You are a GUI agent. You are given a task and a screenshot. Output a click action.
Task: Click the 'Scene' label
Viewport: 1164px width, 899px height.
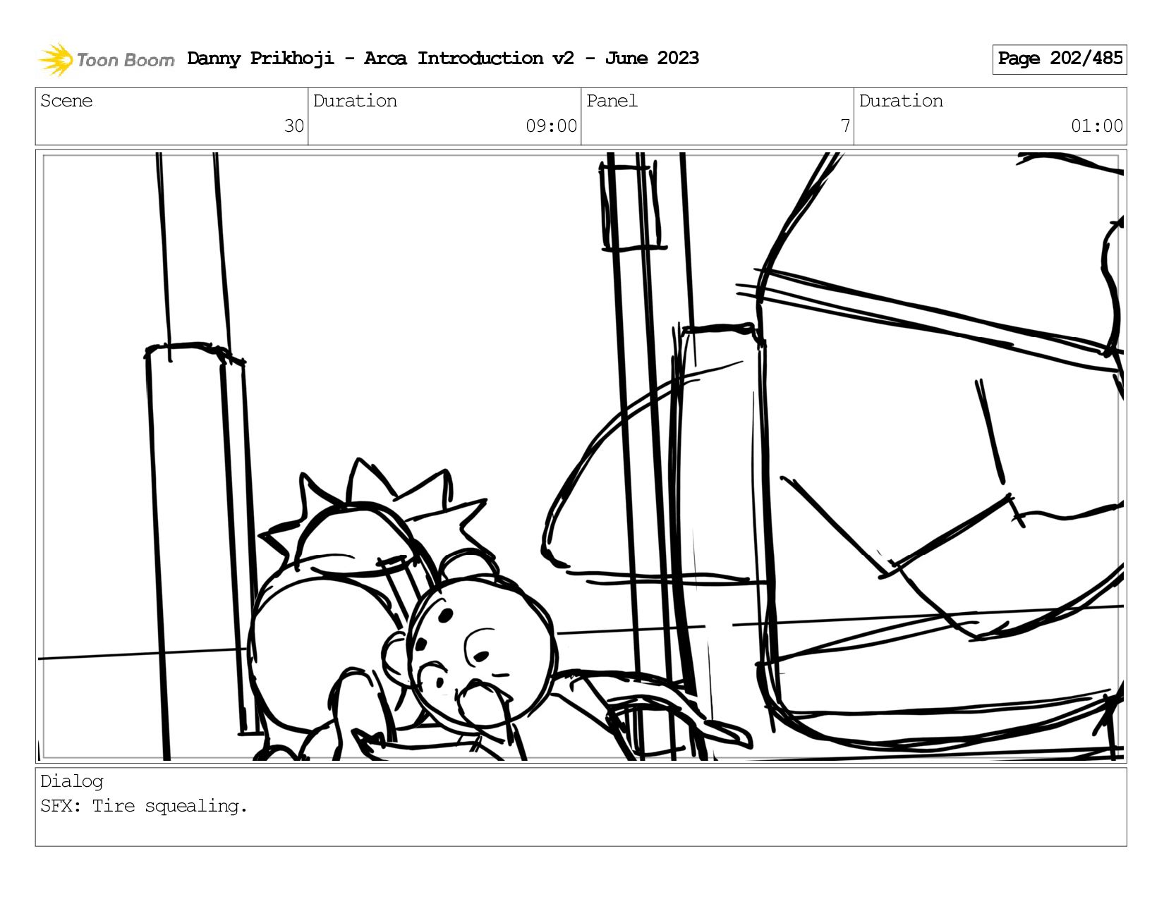pyautogui.click(x=66, y=101)
